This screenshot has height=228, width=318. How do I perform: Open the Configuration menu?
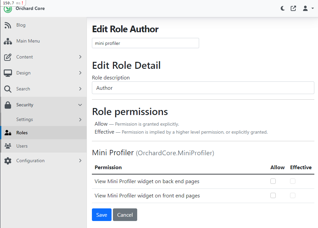coord(43,161)
